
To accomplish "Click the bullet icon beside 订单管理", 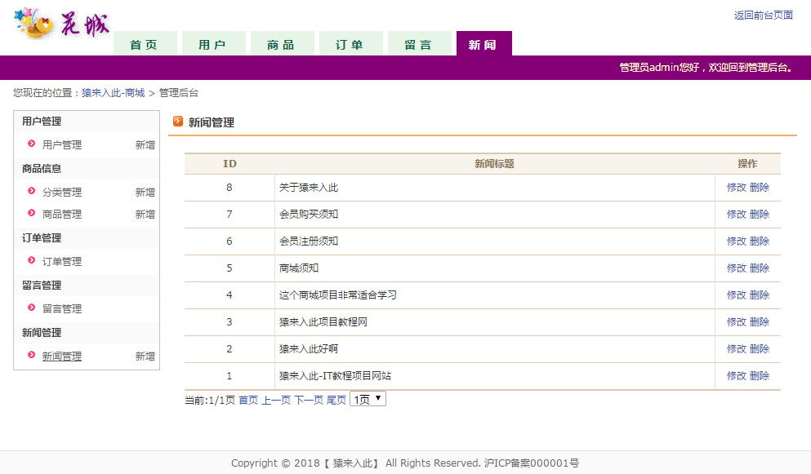I will [x=32, y=260].
